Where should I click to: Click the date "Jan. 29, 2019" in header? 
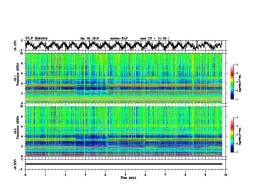pyautogui.click(x=89, y=38)
